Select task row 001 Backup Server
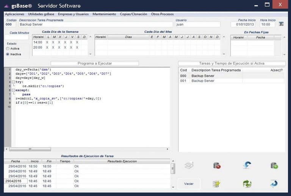Viewport: 291px width, 196px height. [232, 81]
